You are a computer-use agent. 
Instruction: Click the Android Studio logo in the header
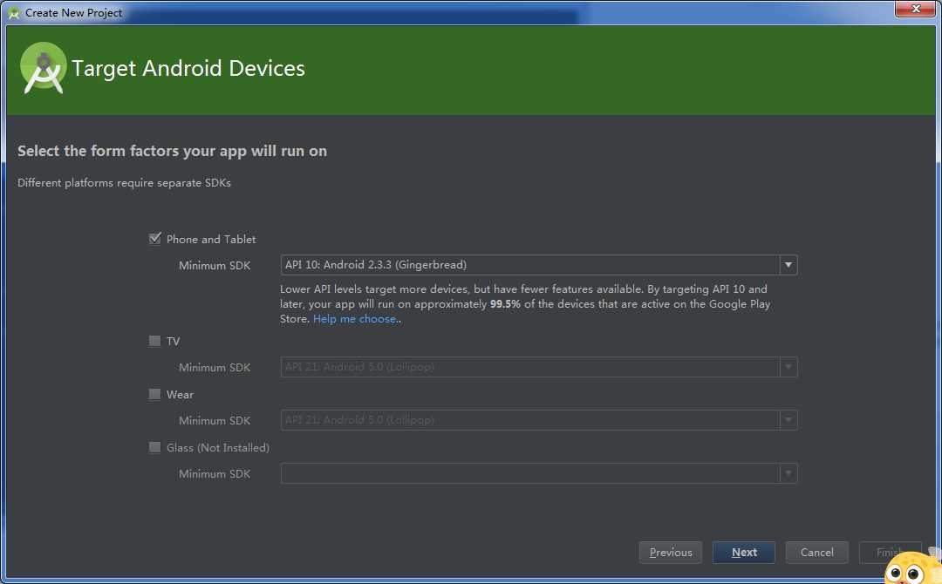pos(44,68)
